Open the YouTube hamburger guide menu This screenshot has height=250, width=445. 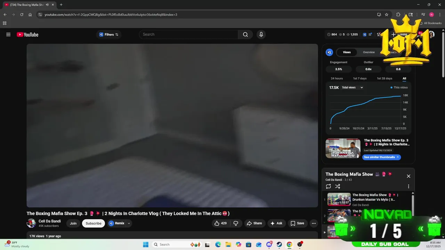coord(8,34)
